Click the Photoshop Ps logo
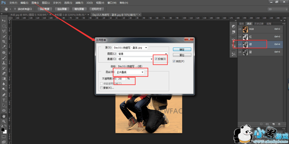The height and width of the screenshot is (144, 289). pos(3,3)
